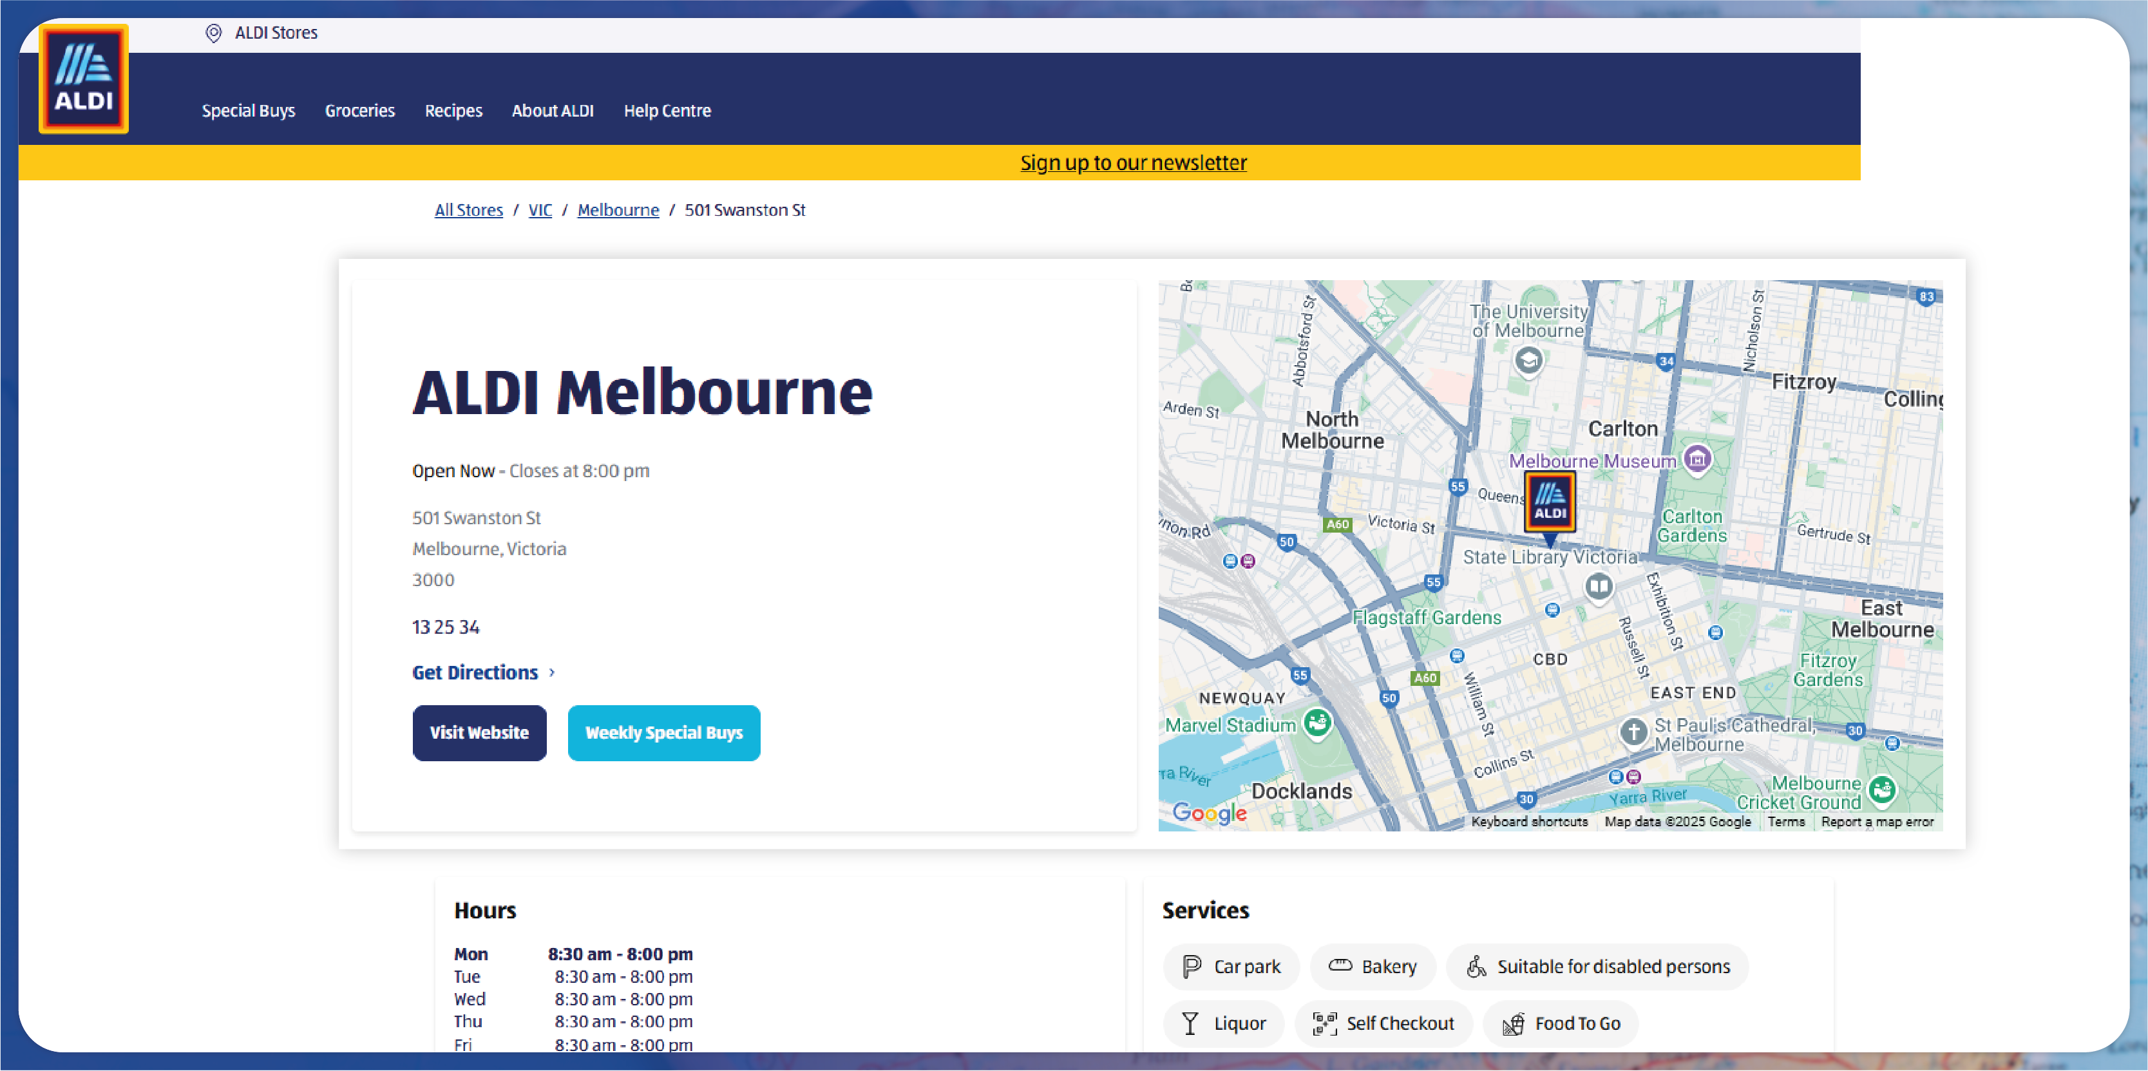
Task: Open the Special Buys menu
Action: pos(249,111)
